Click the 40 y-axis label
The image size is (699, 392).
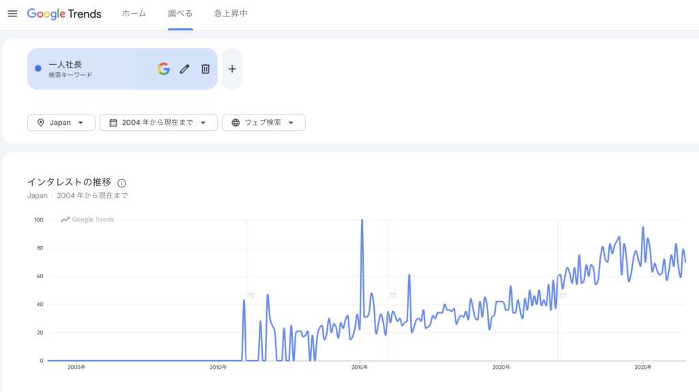40,304
